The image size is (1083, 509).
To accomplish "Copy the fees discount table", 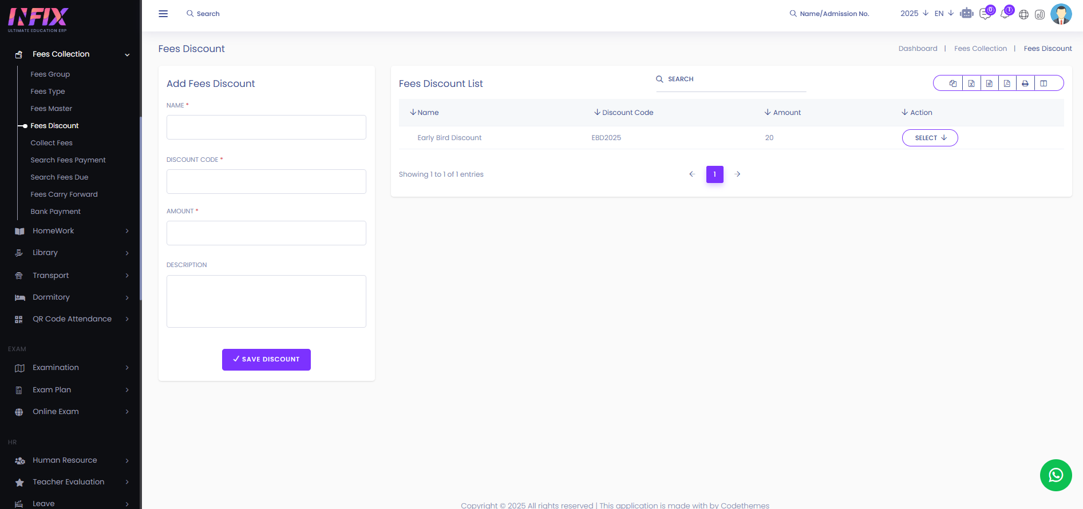I will coord(953,83).
